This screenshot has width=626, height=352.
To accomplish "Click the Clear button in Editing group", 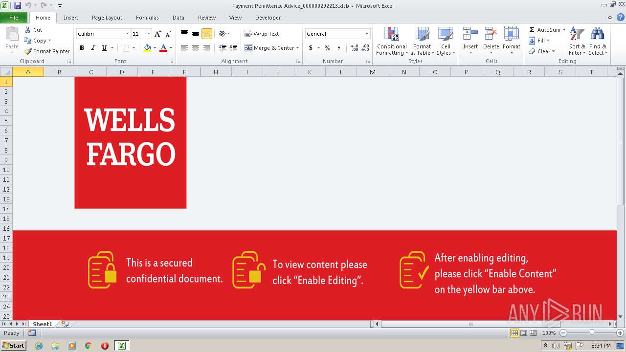I will point(541,51).
